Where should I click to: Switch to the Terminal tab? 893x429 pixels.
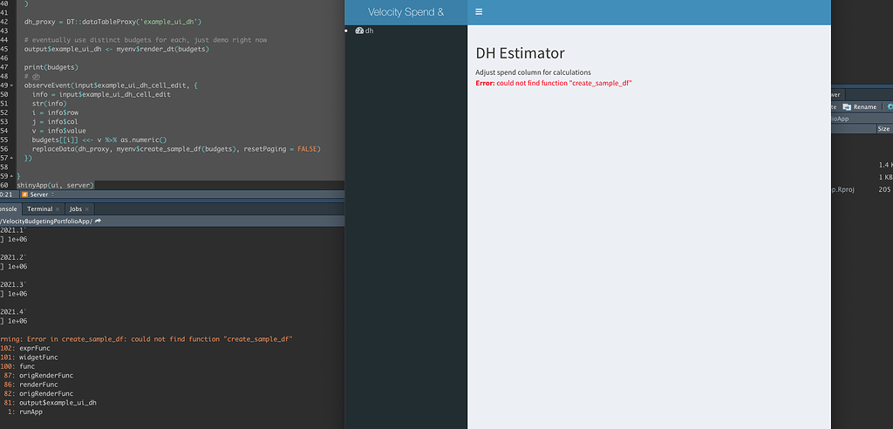[40, 209]
